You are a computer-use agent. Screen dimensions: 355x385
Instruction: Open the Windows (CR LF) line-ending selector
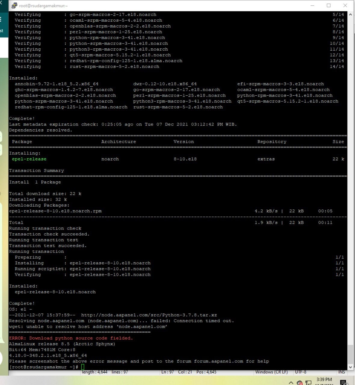272,372
